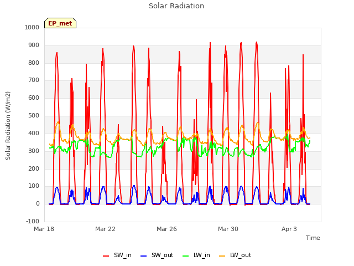
Task: Click the -100 y-axis label
Action: pos(33,221)
